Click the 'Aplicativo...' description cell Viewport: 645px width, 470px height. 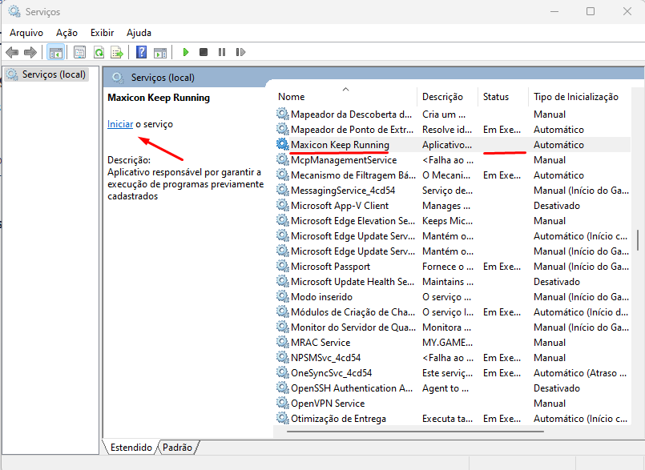(x=447, y=144)
